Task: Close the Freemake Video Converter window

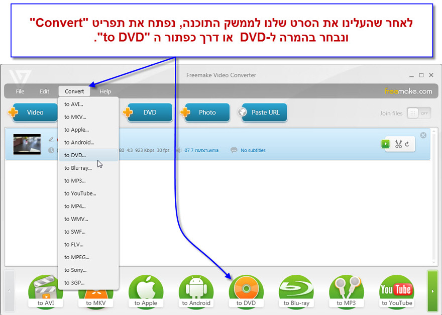Action: (x=431, y=75)
